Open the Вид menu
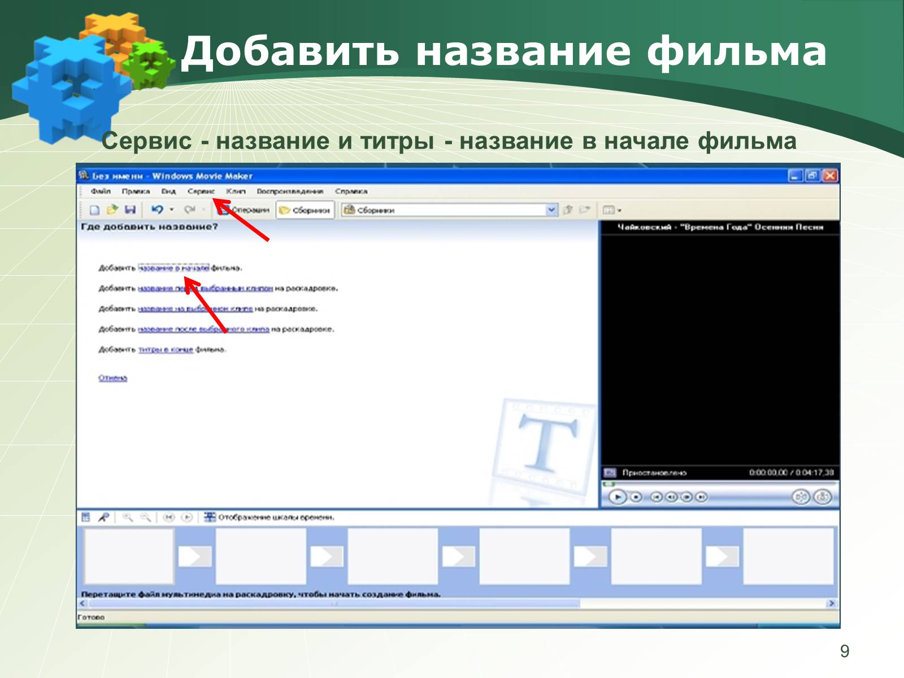 coord(169,192)
